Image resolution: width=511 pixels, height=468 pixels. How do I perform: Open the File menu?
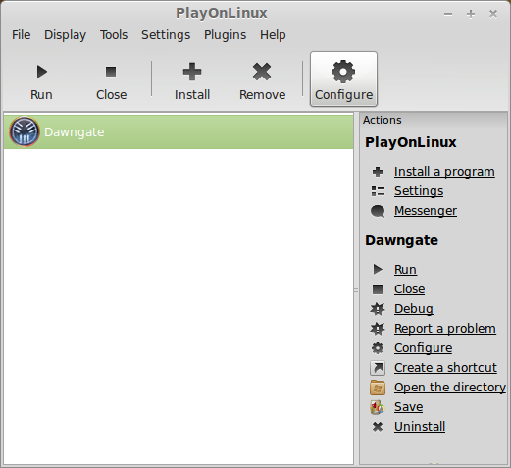[x=22, y=35]
